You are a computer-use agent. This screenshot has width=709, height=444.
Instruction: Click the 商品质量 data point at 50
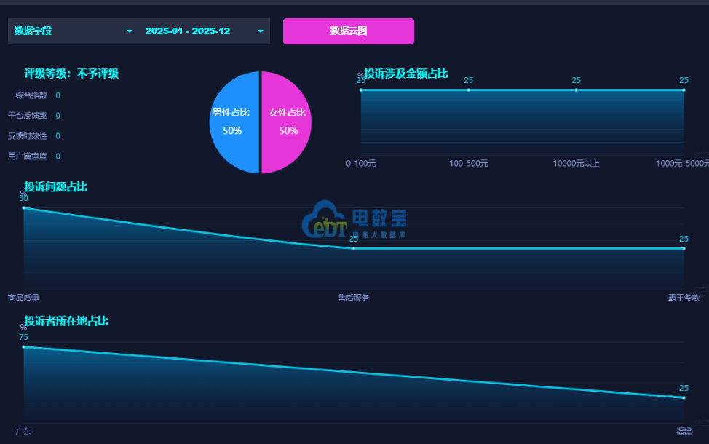(x=23, y=208)
